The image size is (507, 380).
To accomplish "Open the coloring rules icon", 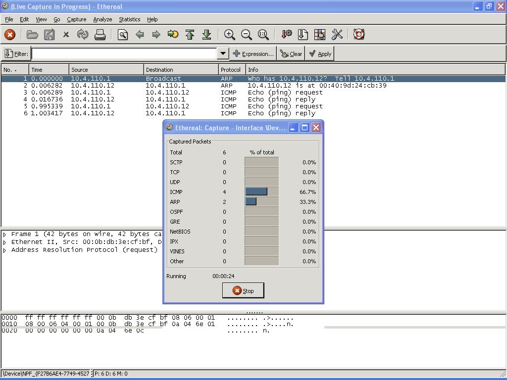I will (320, 35).
